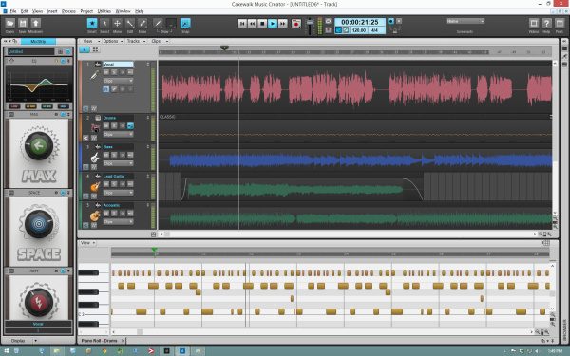This screenshot has height=356, width=570.
Task: Open a project with the Open folder icon
Action: [10, 23]
